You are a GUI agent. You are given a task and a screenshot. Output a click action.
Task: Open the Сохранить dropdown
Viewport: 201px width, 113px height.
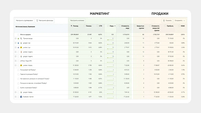click(180, 20)
